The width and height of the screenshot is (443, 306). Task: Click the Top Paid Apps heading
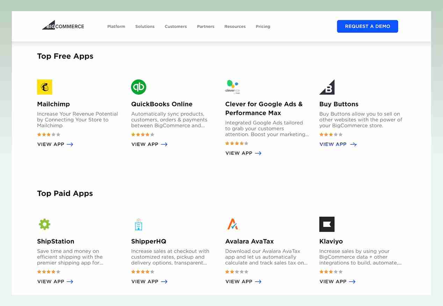[x=65, y=193]
